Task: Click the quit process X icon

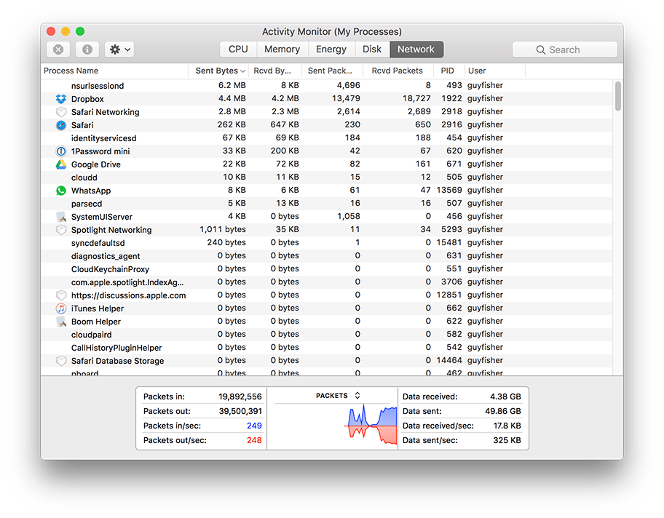Action: [x=58, y=49]
